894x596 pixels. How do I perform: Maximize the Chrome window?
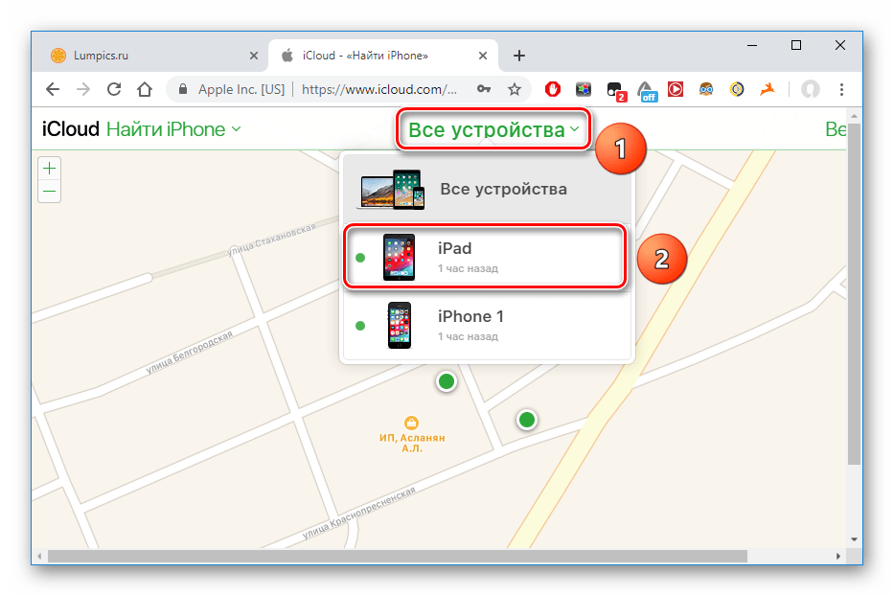(796, 45)
